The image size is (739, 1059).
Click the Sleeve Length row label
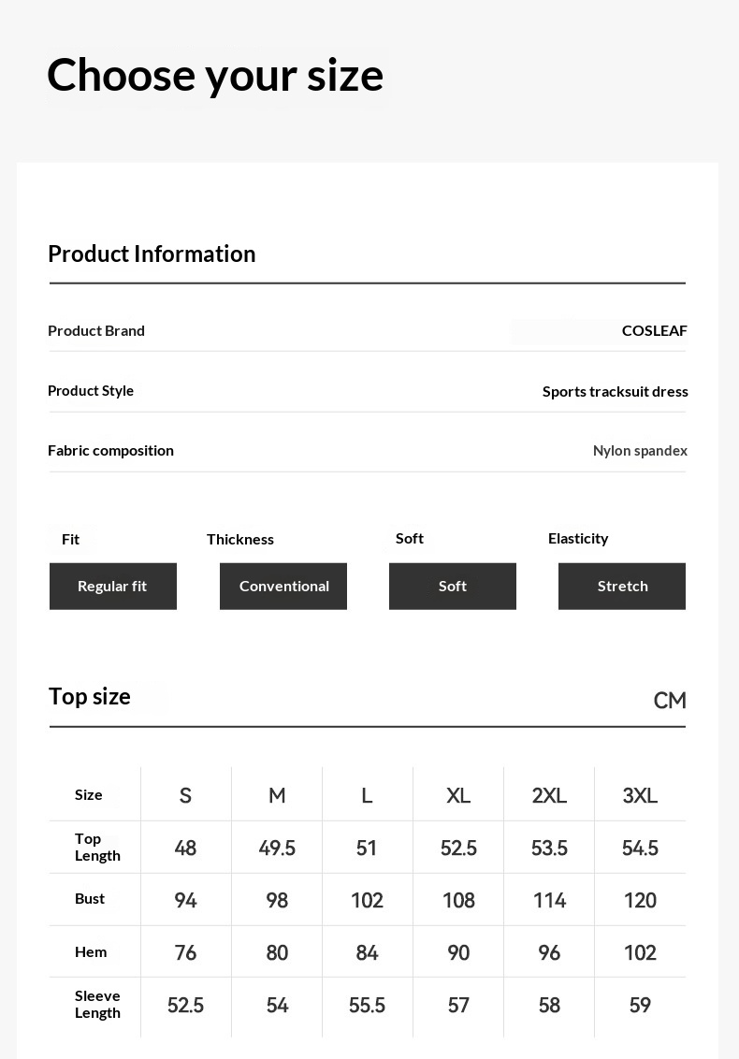[x=97, y=1005]
